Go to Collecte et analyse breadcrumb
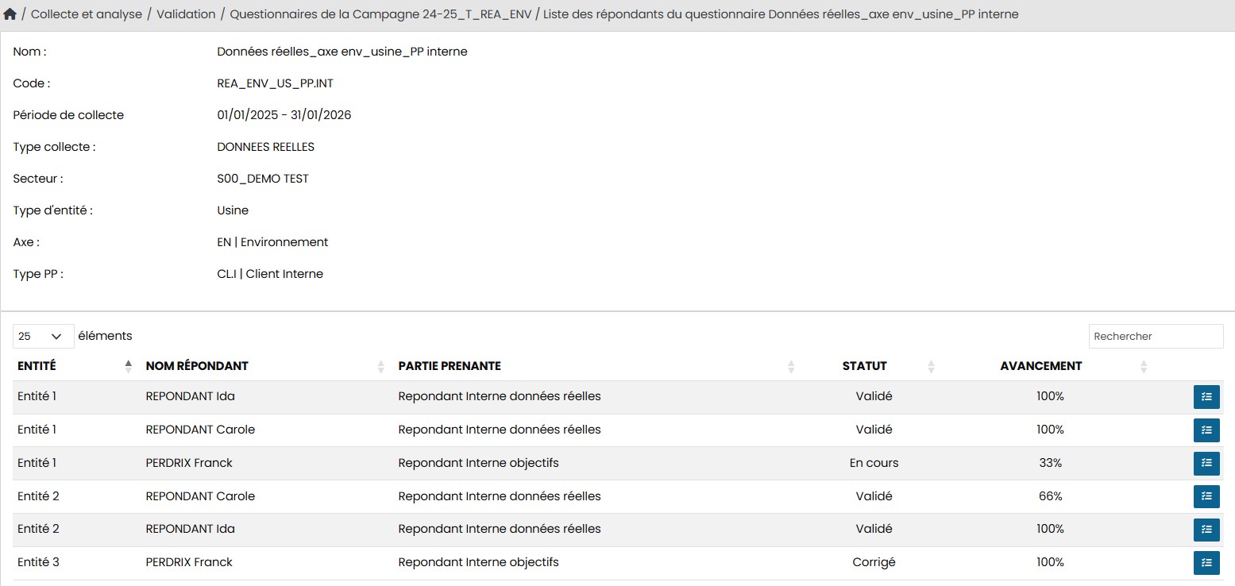The height and width of the screenshot is (586, 1235). 87,14
